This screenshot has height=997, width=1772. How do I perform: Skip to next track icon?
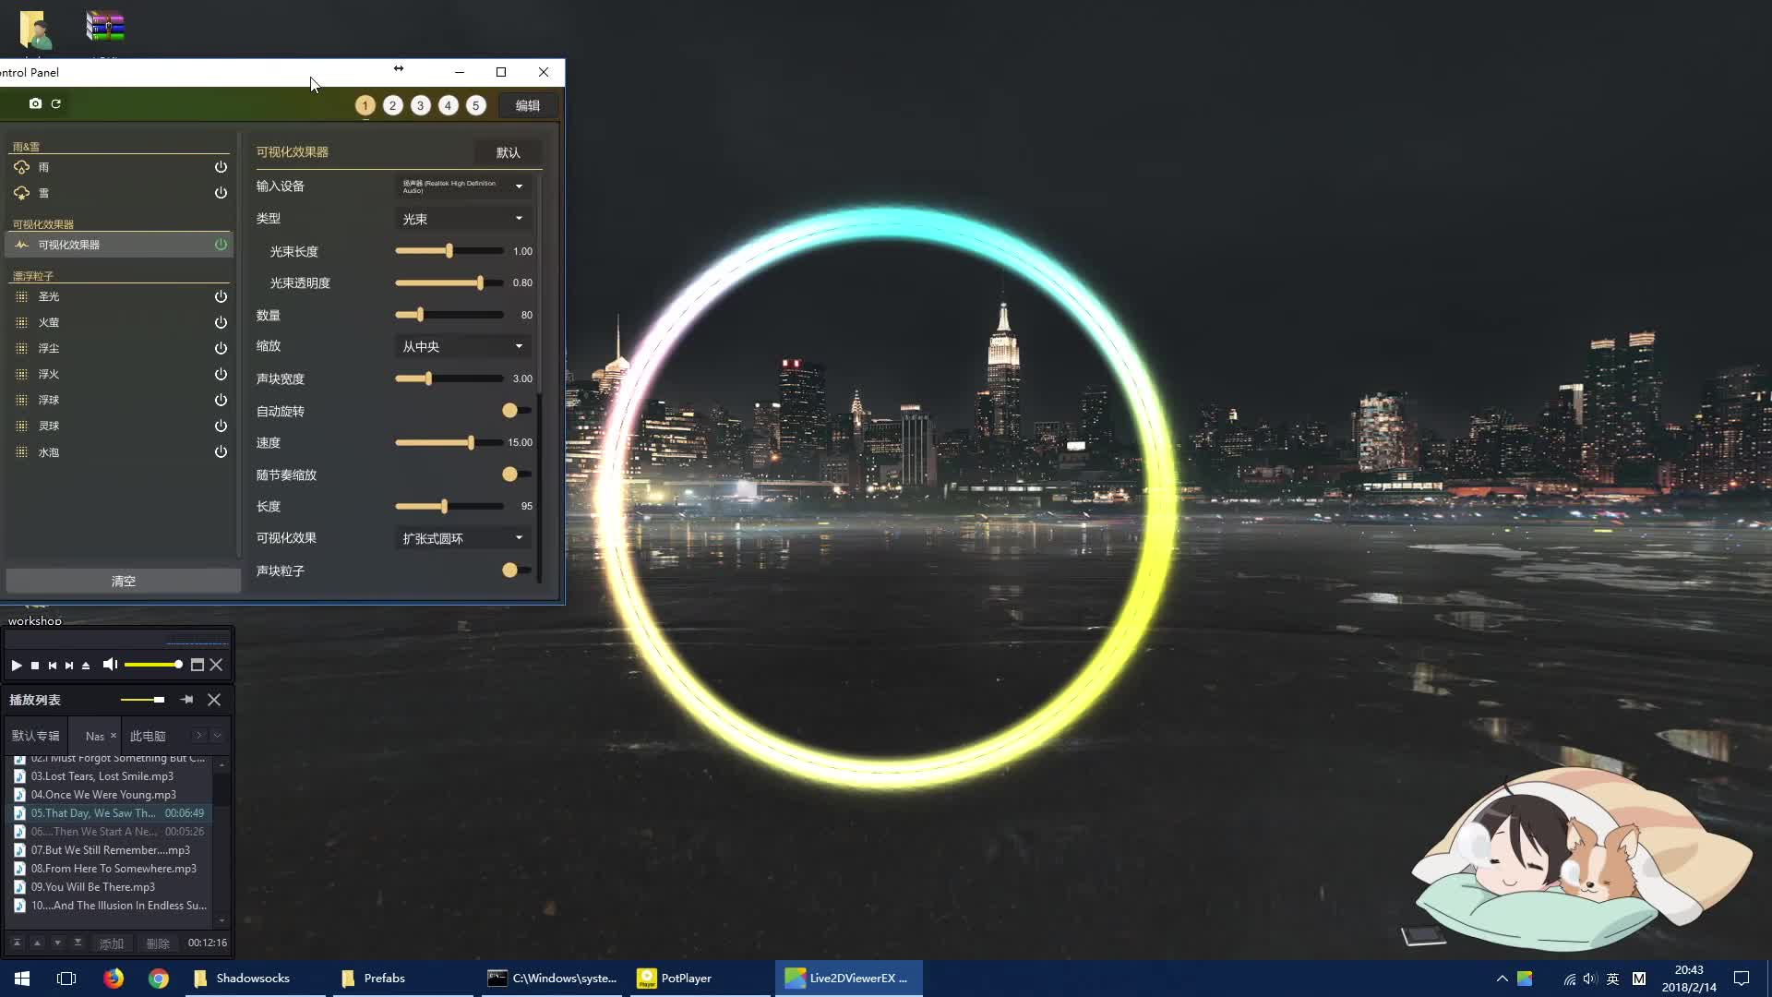click(69, 666)
